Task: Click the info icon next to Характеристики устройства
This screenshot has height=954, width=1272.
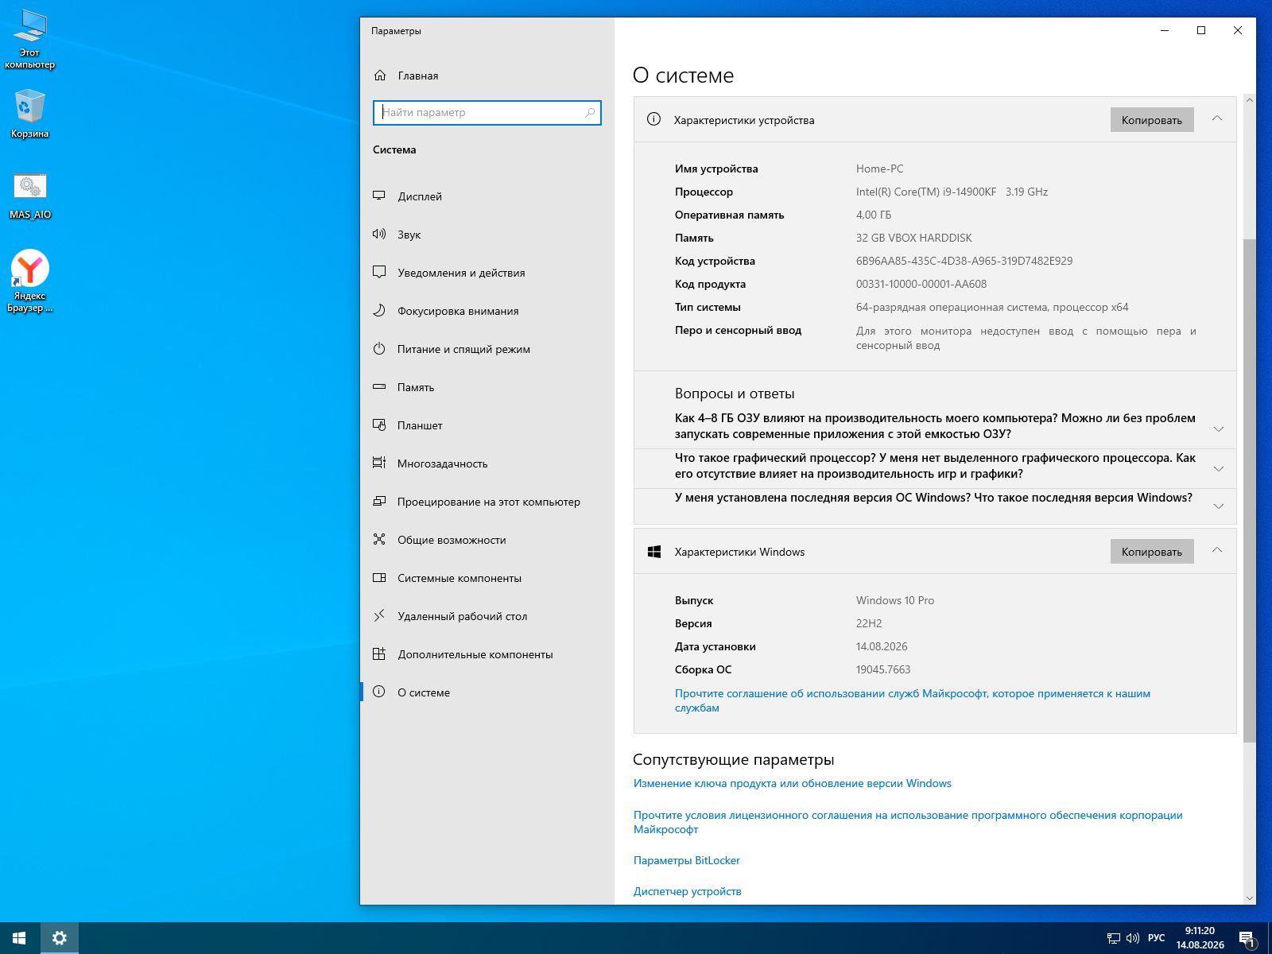Action: pyautogui.click(x=653, y=119)
